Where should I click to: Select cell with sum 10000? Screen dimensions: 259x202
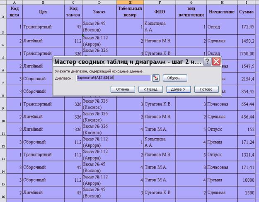[246, 180]
